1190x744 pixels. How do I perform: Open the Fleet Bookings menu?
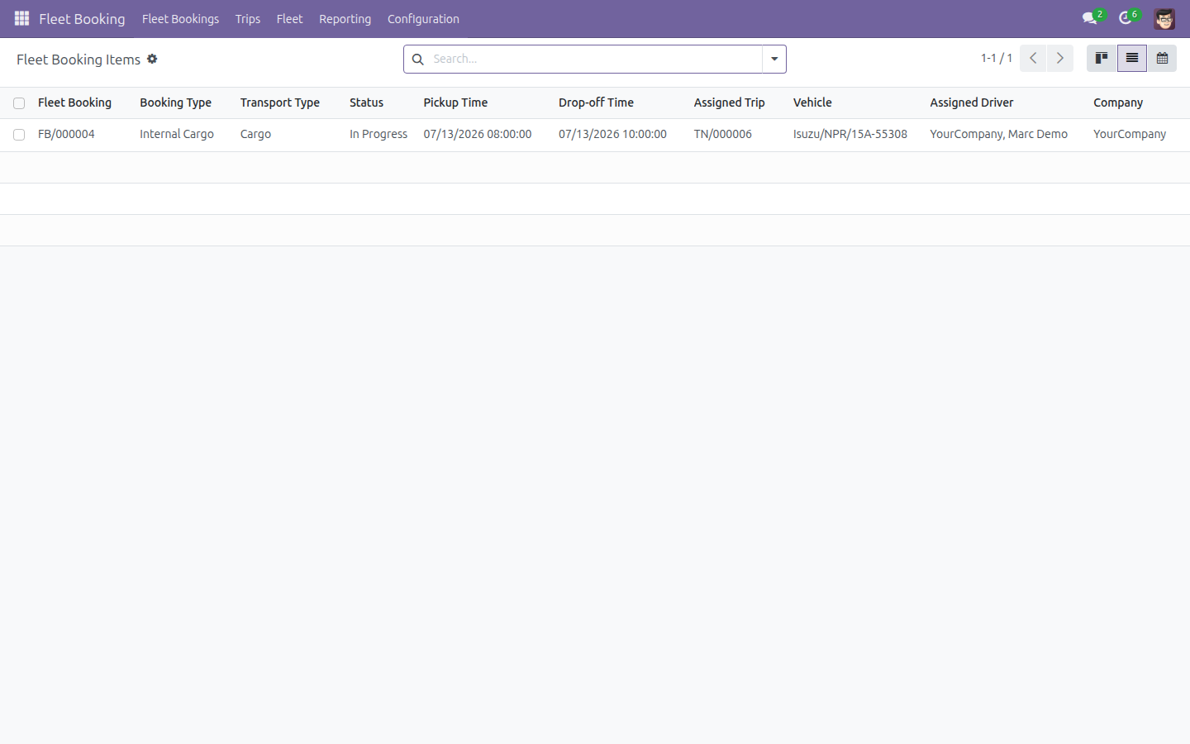point(180,19)
